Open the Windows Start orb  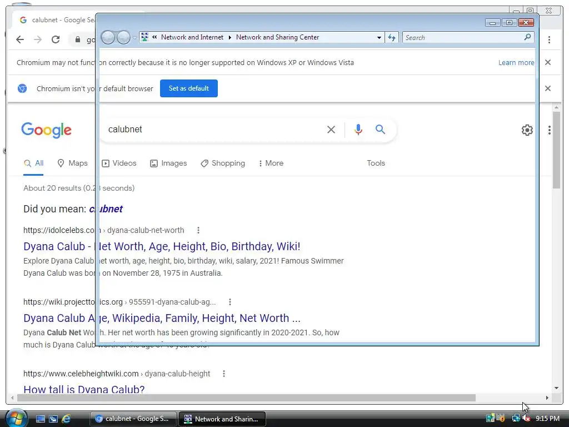point(16,418)
